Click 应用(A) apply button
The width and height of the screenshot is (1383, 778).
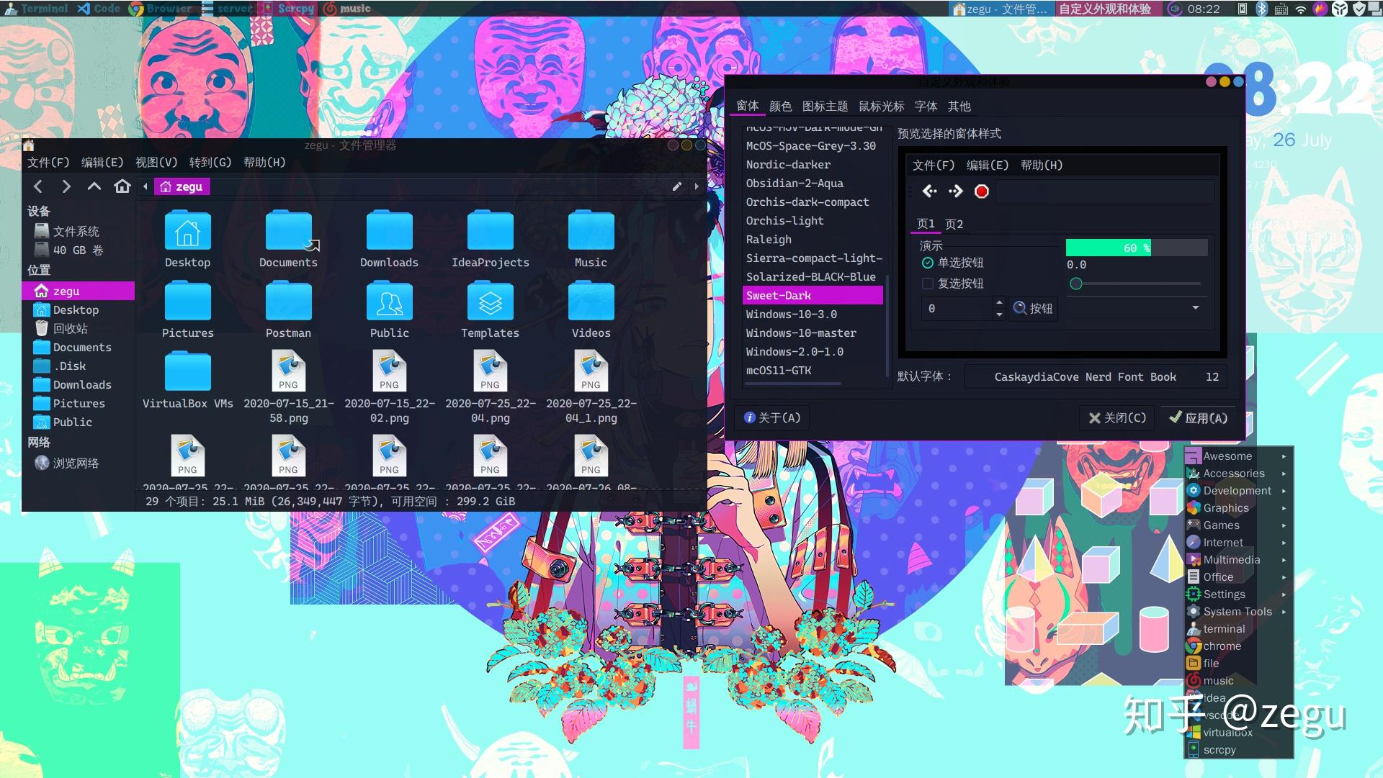[1198, 418]
